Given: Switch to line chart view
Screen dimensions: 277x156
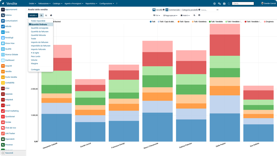Looking at the screenshot, I should 46,15.
